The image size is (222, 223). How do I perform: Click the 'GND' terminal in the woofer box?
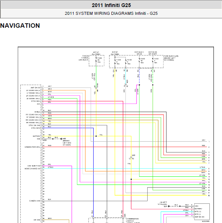coord(196,206)
